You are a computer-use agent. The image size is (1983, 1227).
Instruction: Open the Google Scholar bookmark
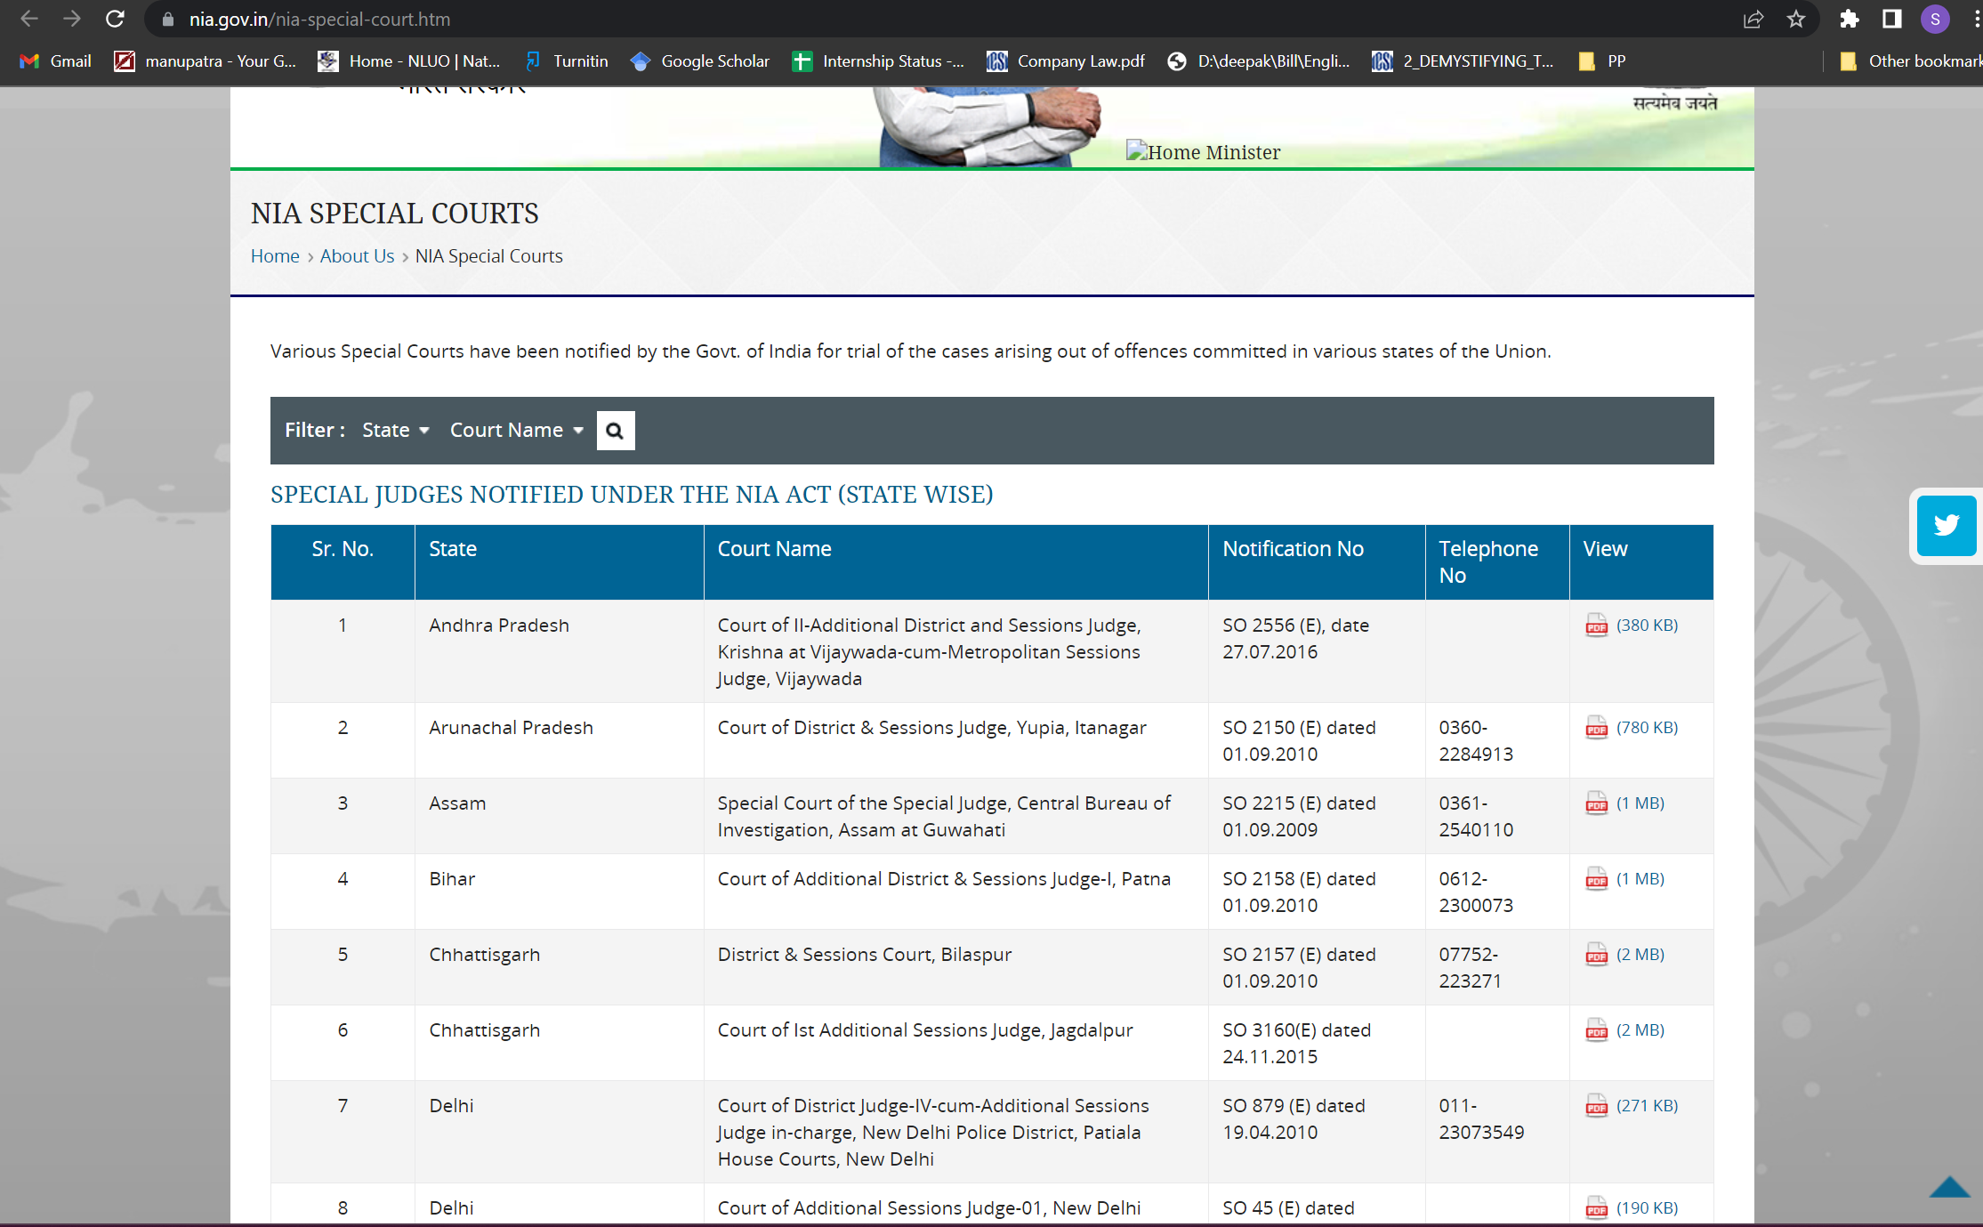700,61
